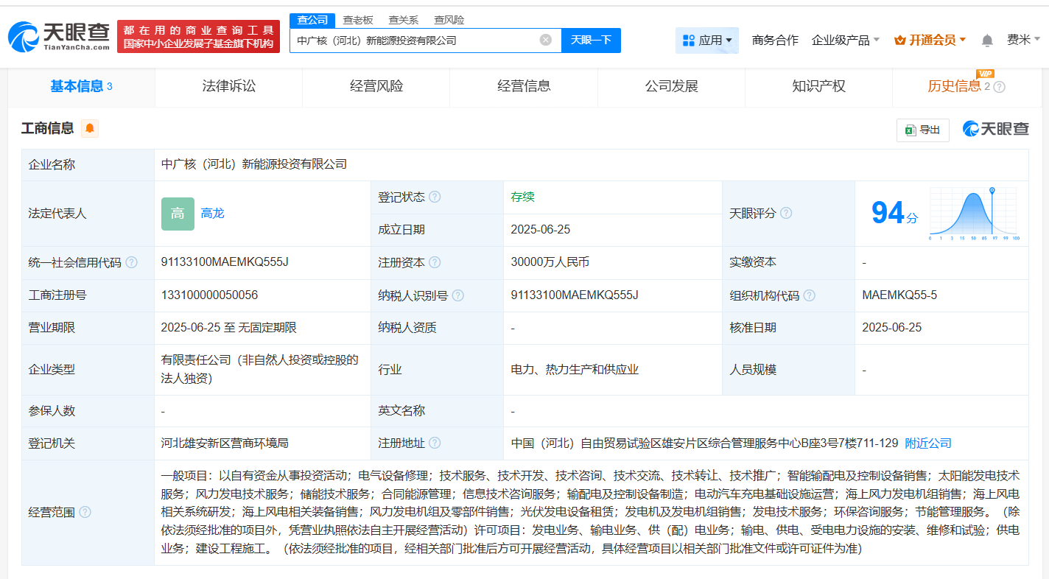Click help icon next to 登记状态
1049x579 pixels.
pos(435,197)
